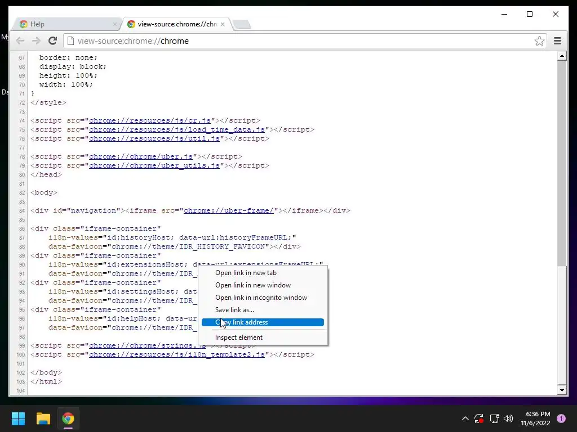The image size is (577, 432).
Task: Choose Open link in new tab
Action: [263, 273]
